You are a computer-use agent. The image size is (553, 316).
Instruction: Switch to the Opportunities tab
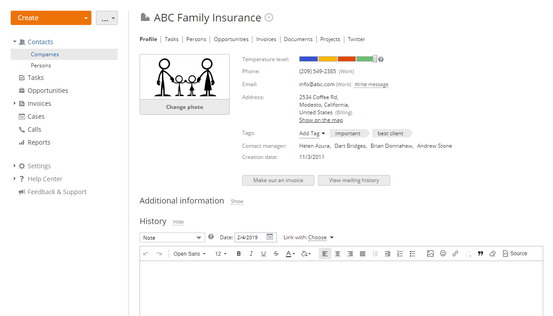(231, 39)
